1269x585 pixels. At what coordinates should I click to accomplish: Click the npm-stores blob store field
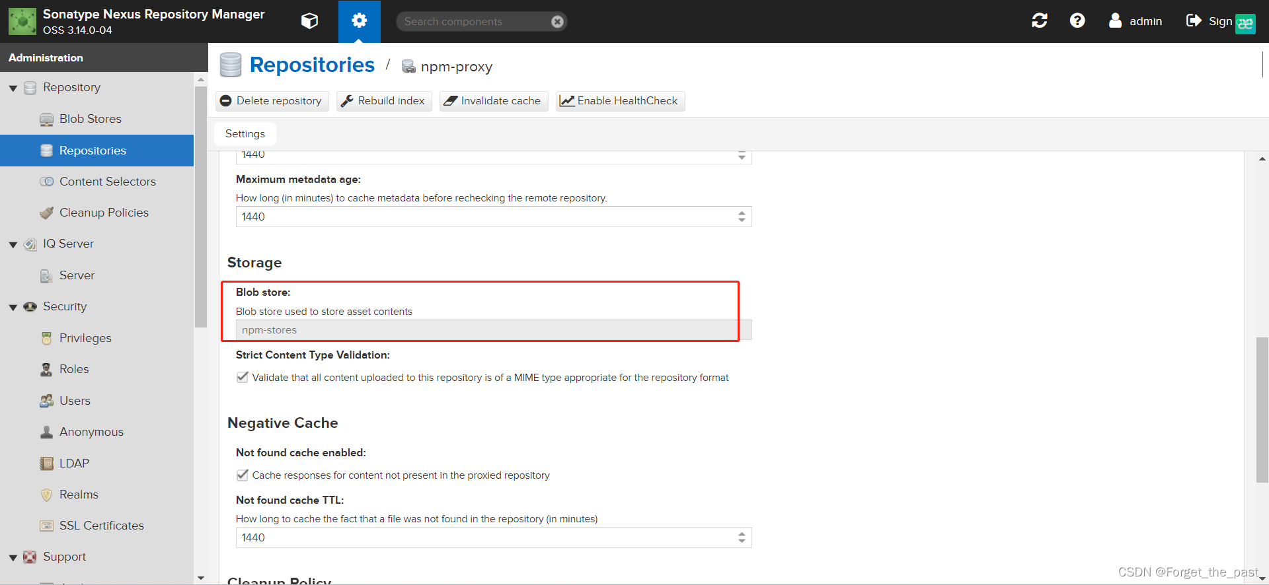click(x=494, y=330)
